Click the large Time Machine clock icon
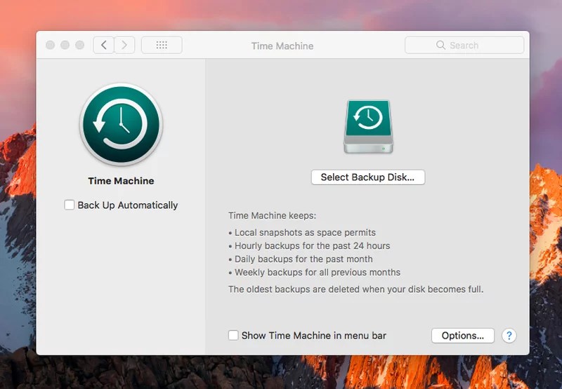This screenshot has height=389, width=562. pos(121,125)
